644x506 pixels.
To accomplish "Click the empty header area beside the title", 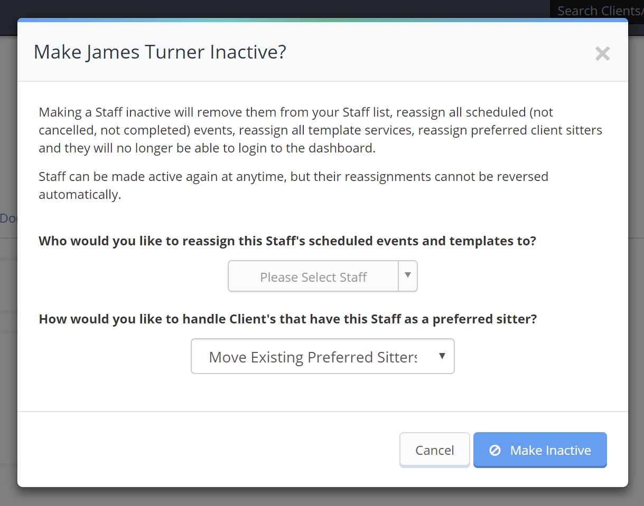I will (438, 52).
